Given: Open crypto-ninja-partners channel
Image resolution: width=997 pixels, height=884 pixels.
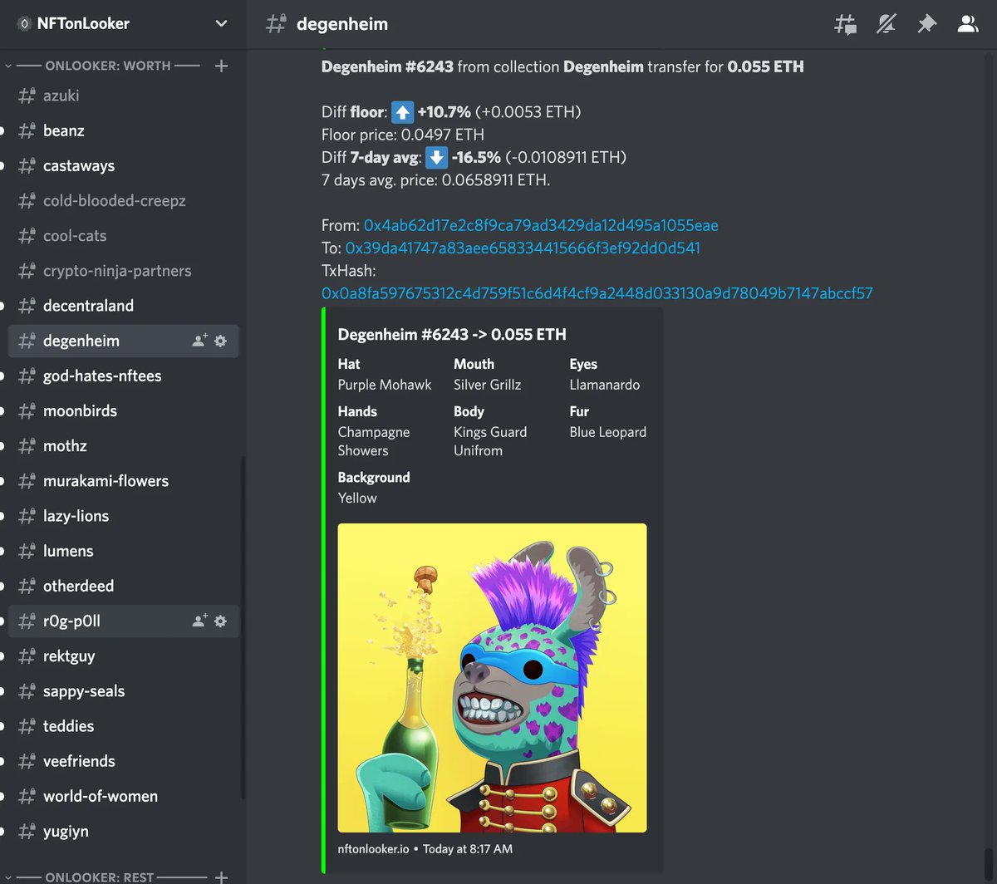Looking at the screenshot, I should click(123, 270).
